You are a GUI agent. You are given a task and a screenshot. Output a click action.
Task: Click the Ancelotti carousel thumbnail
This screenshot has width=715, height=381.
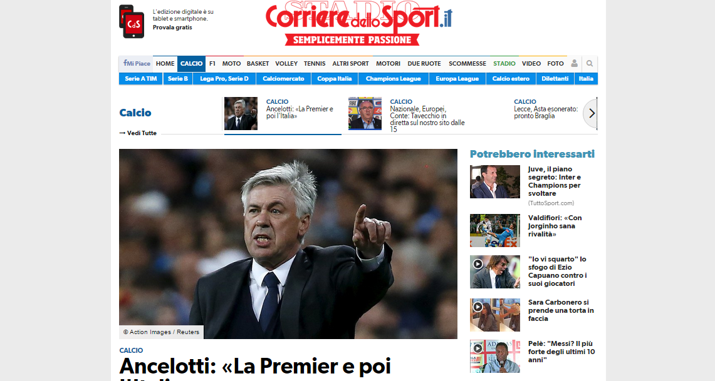241,113
